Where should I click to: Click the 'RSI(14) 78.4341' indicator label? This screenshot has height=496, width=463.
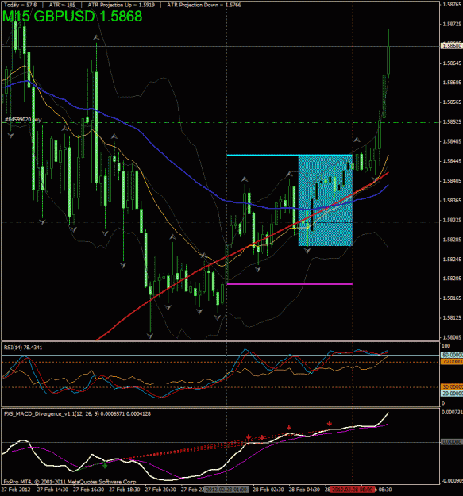[23, 348]
